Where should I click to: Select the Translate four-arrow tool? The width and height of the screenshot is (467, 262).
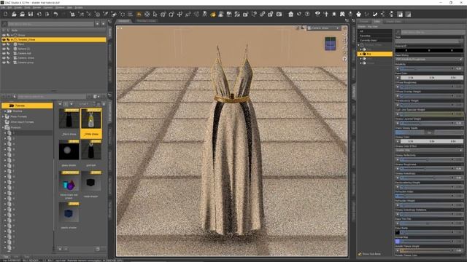(x=180, y=14)
